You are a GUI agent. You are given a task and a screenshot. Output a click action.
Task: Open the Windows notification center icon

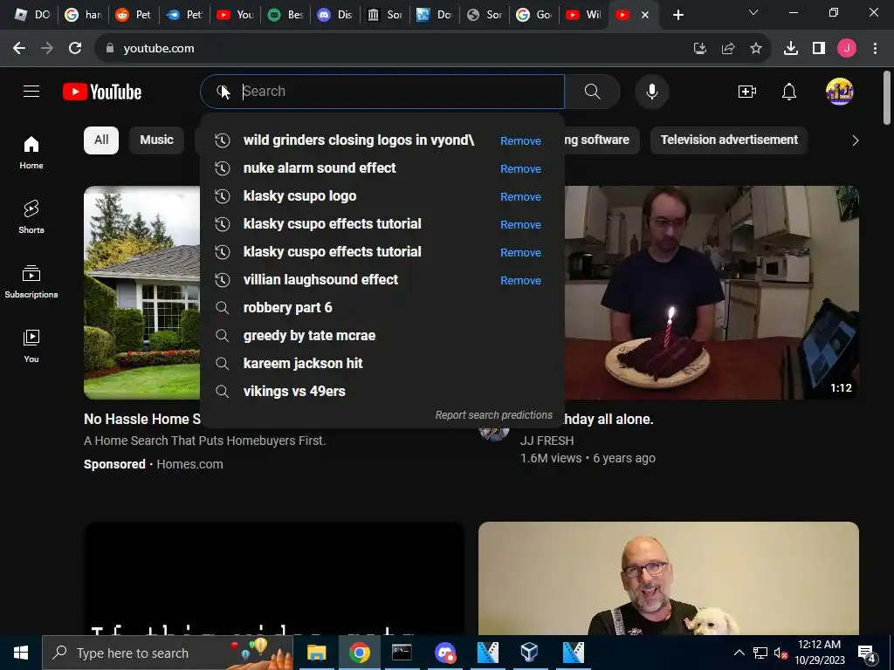[x=867, y=653]
